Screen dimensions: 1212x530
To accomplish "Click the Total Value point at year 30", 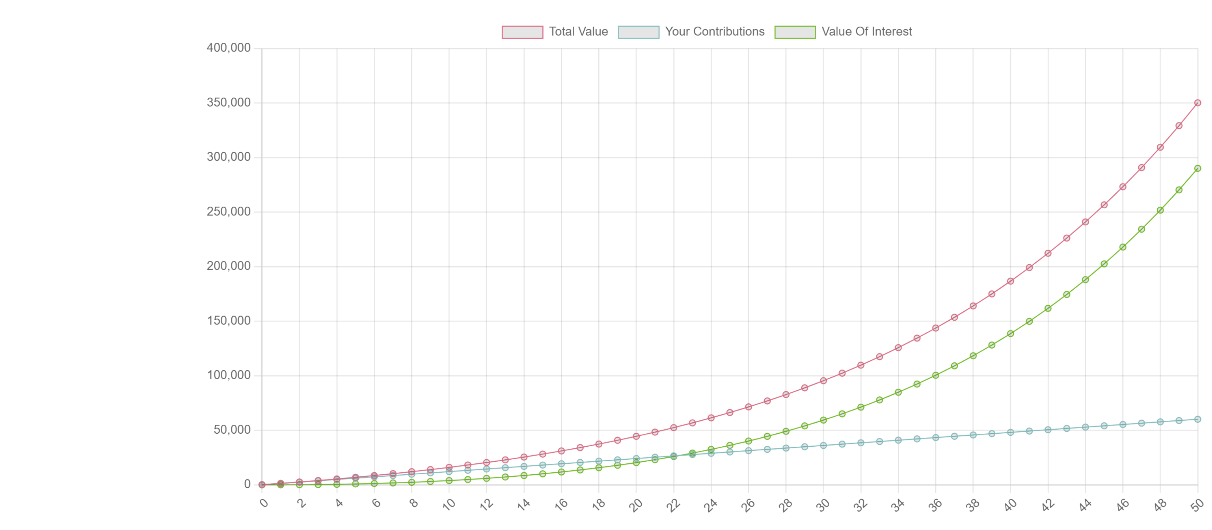I will 823,381.
